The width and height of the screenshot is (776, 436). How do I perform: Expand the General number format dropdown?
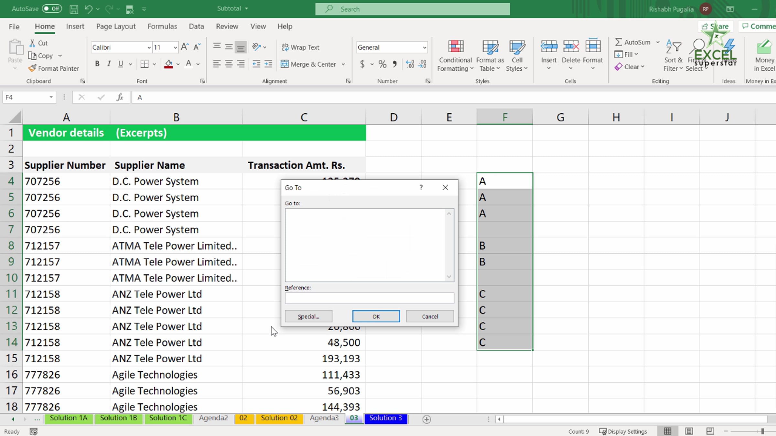point(424,47)
